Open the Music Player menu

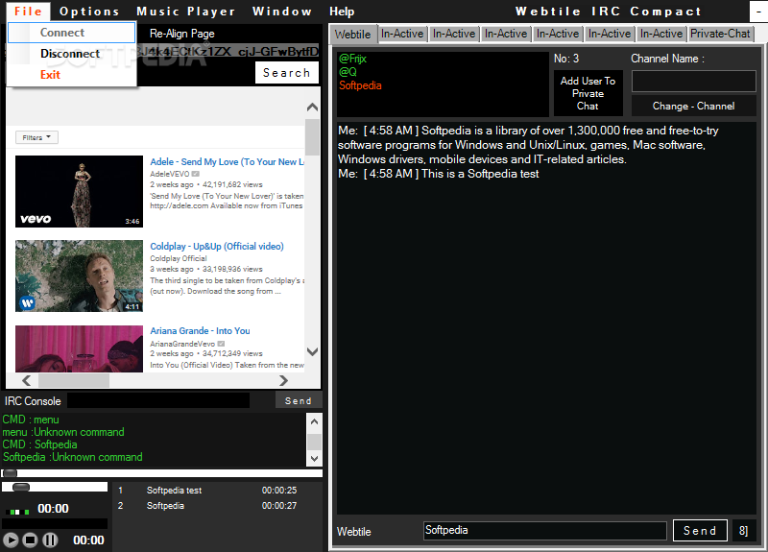pos(185,12)
